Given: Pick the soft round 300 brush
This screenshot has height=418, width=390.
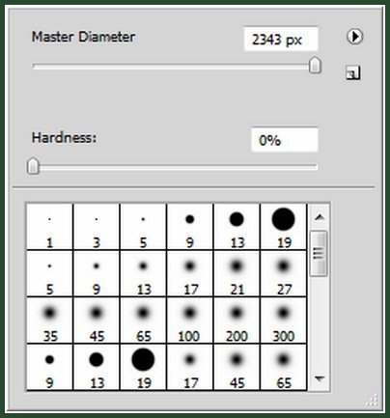Looking at the screenshot, I should [284, 320].
